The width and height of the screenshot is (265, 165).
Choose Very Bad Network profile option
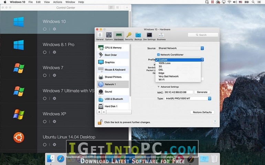point(178,76)
